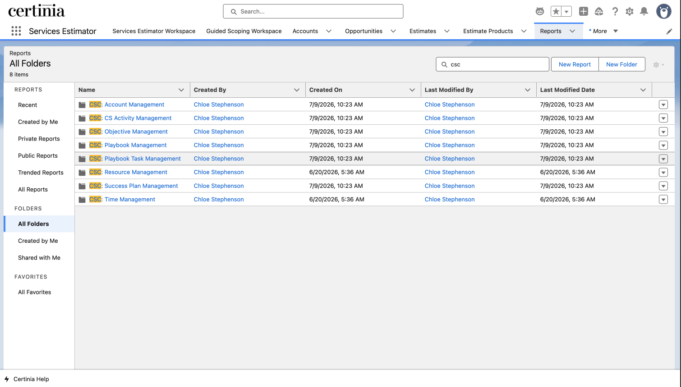Go to the Accounts tab
The width and height of the screenshot is (681, 387).
coord(305,31)
